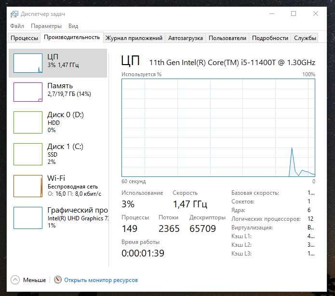Select the ЦП mini graph thumbnail
Image resolution: width=335 pixels, height=296 pixels.
click(28, 63)
